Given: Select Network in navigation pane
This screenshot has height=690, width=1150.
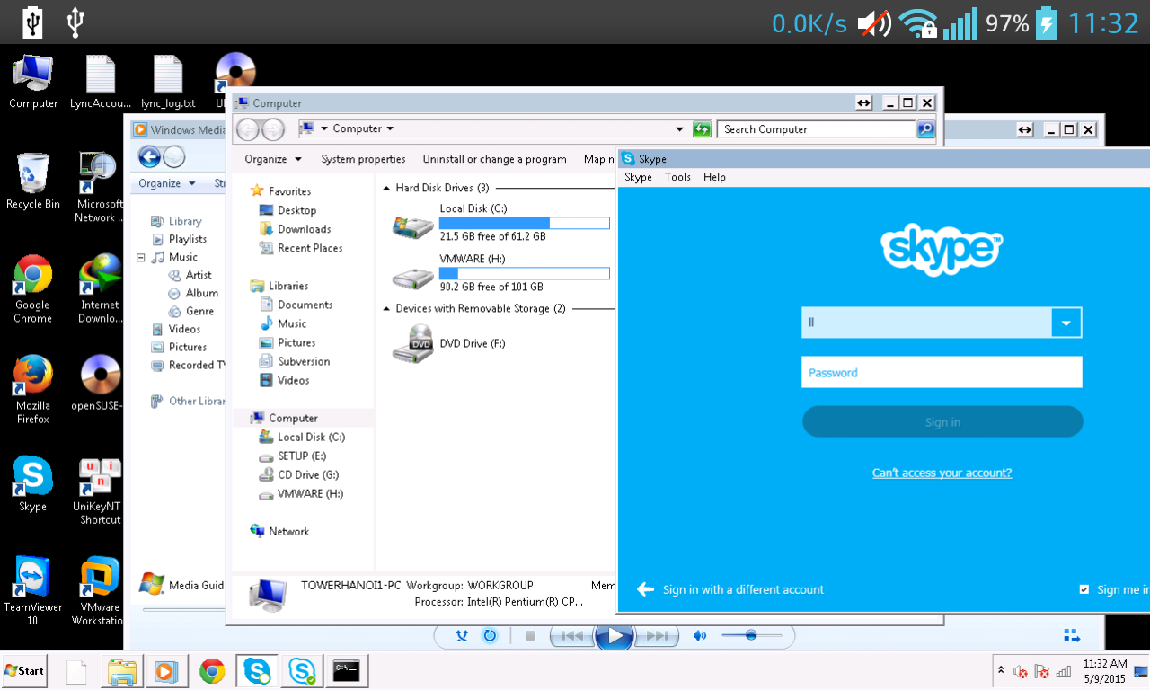Looking at the screenshot, I should 279,531.
